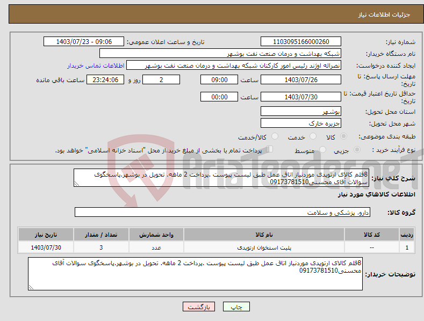This screenshot has width=424, height=321.
Task: Click the اطلاعات کالاهای مورد نیاز heading
Action: coord(376,194)
